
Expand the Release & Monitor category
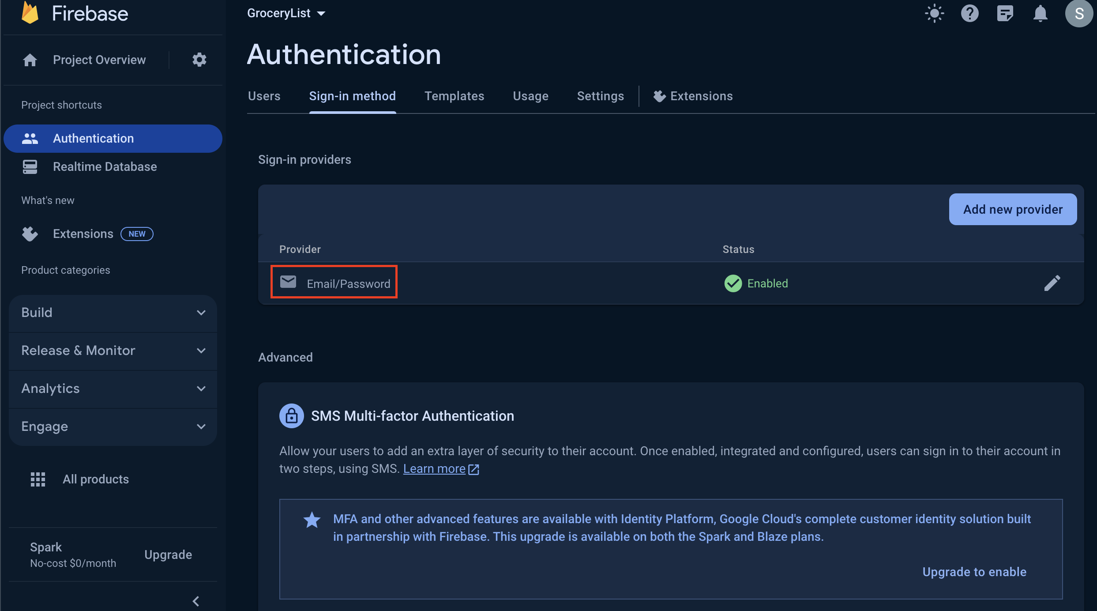113,351
